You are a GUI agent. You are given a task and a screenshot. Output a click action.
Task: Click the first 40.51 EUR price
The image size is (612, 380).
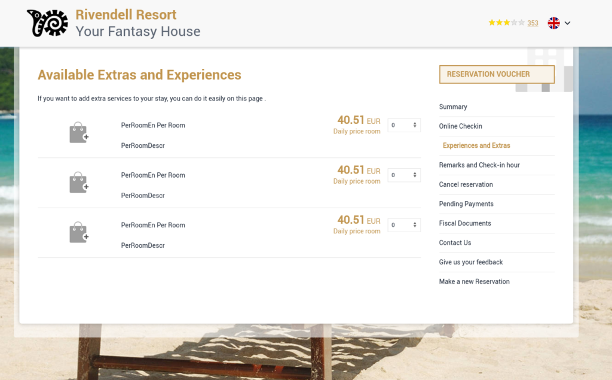(x=359, y=120)
